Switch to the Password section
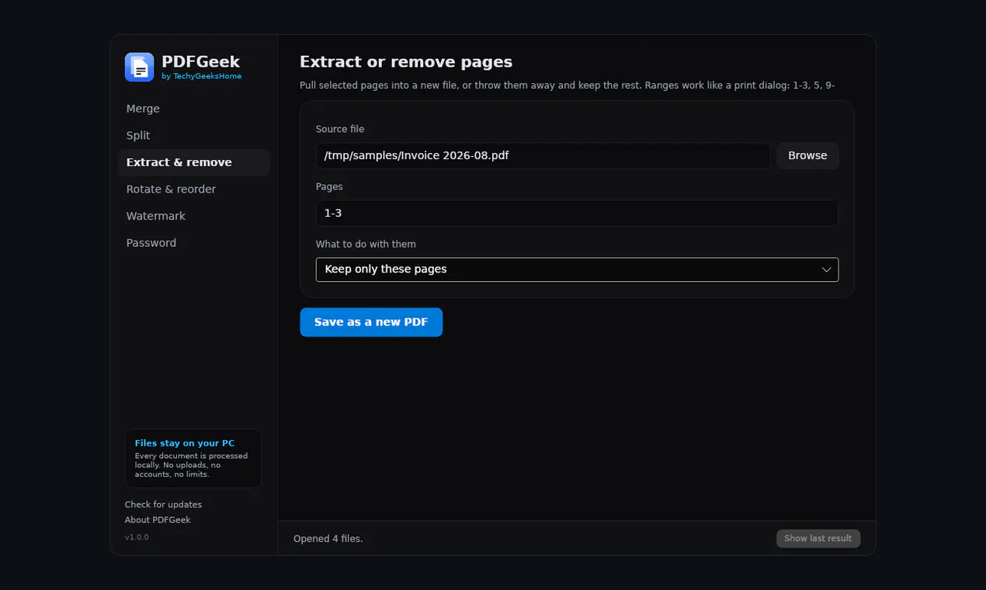This screenshot has width=986, height=590. point(193,243)
